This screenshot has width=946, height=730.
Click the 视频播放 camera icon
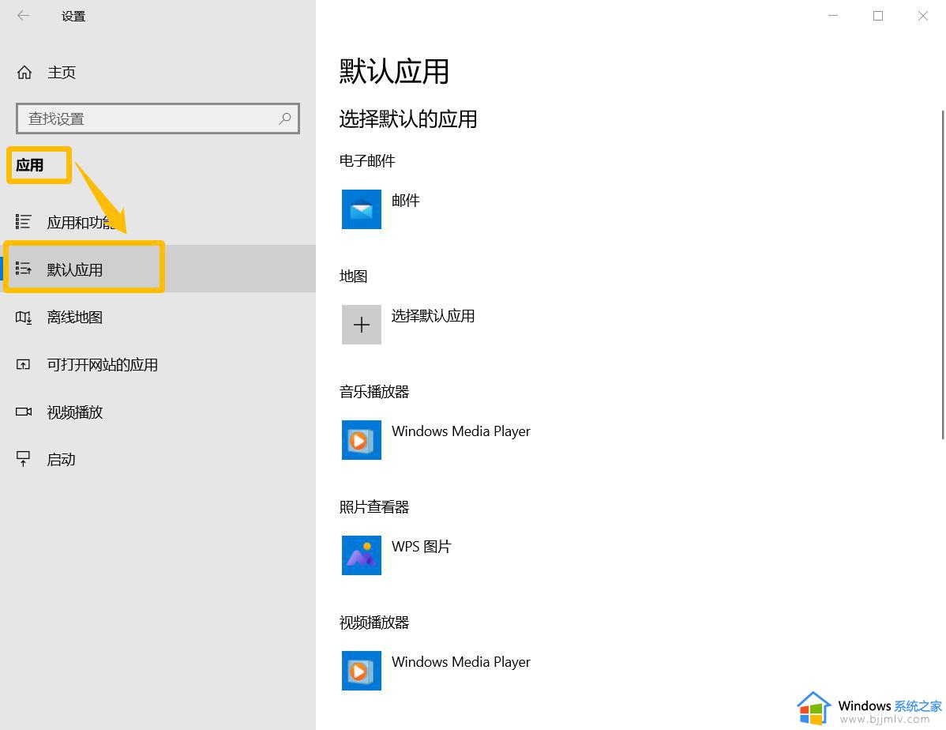click(x=24, y=412)
